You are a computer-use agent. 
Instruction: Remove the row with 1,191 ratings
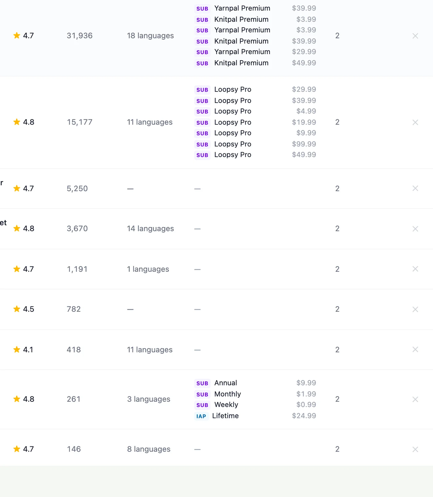tap(415, 269)
